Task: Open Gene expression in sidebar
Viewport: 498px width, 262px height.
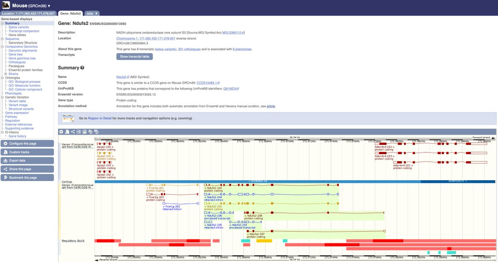Action: pos(17,113)
